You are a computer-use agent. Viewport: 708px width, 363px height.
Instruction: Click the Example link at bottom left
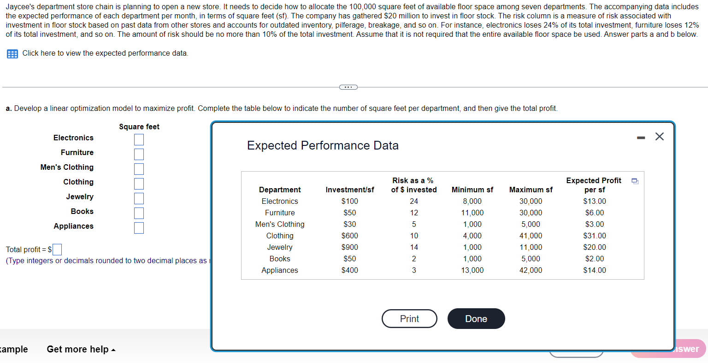point(14,349)
